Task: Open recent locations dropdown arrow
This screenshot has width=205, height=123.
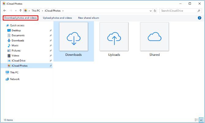Action: [x=16, y=11]
